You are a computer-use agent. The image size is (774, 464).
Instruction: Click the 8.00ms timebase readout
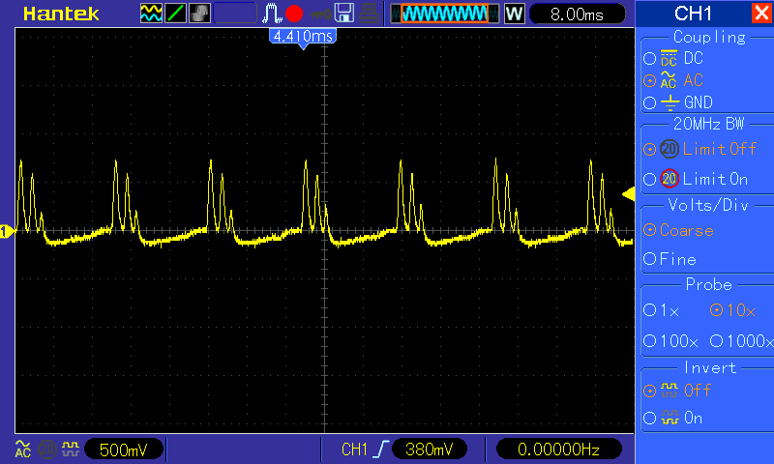coord(577,14)
